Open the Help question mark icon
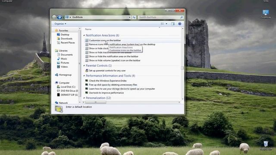This screenshot has width=276, height=155. [179, 24]
